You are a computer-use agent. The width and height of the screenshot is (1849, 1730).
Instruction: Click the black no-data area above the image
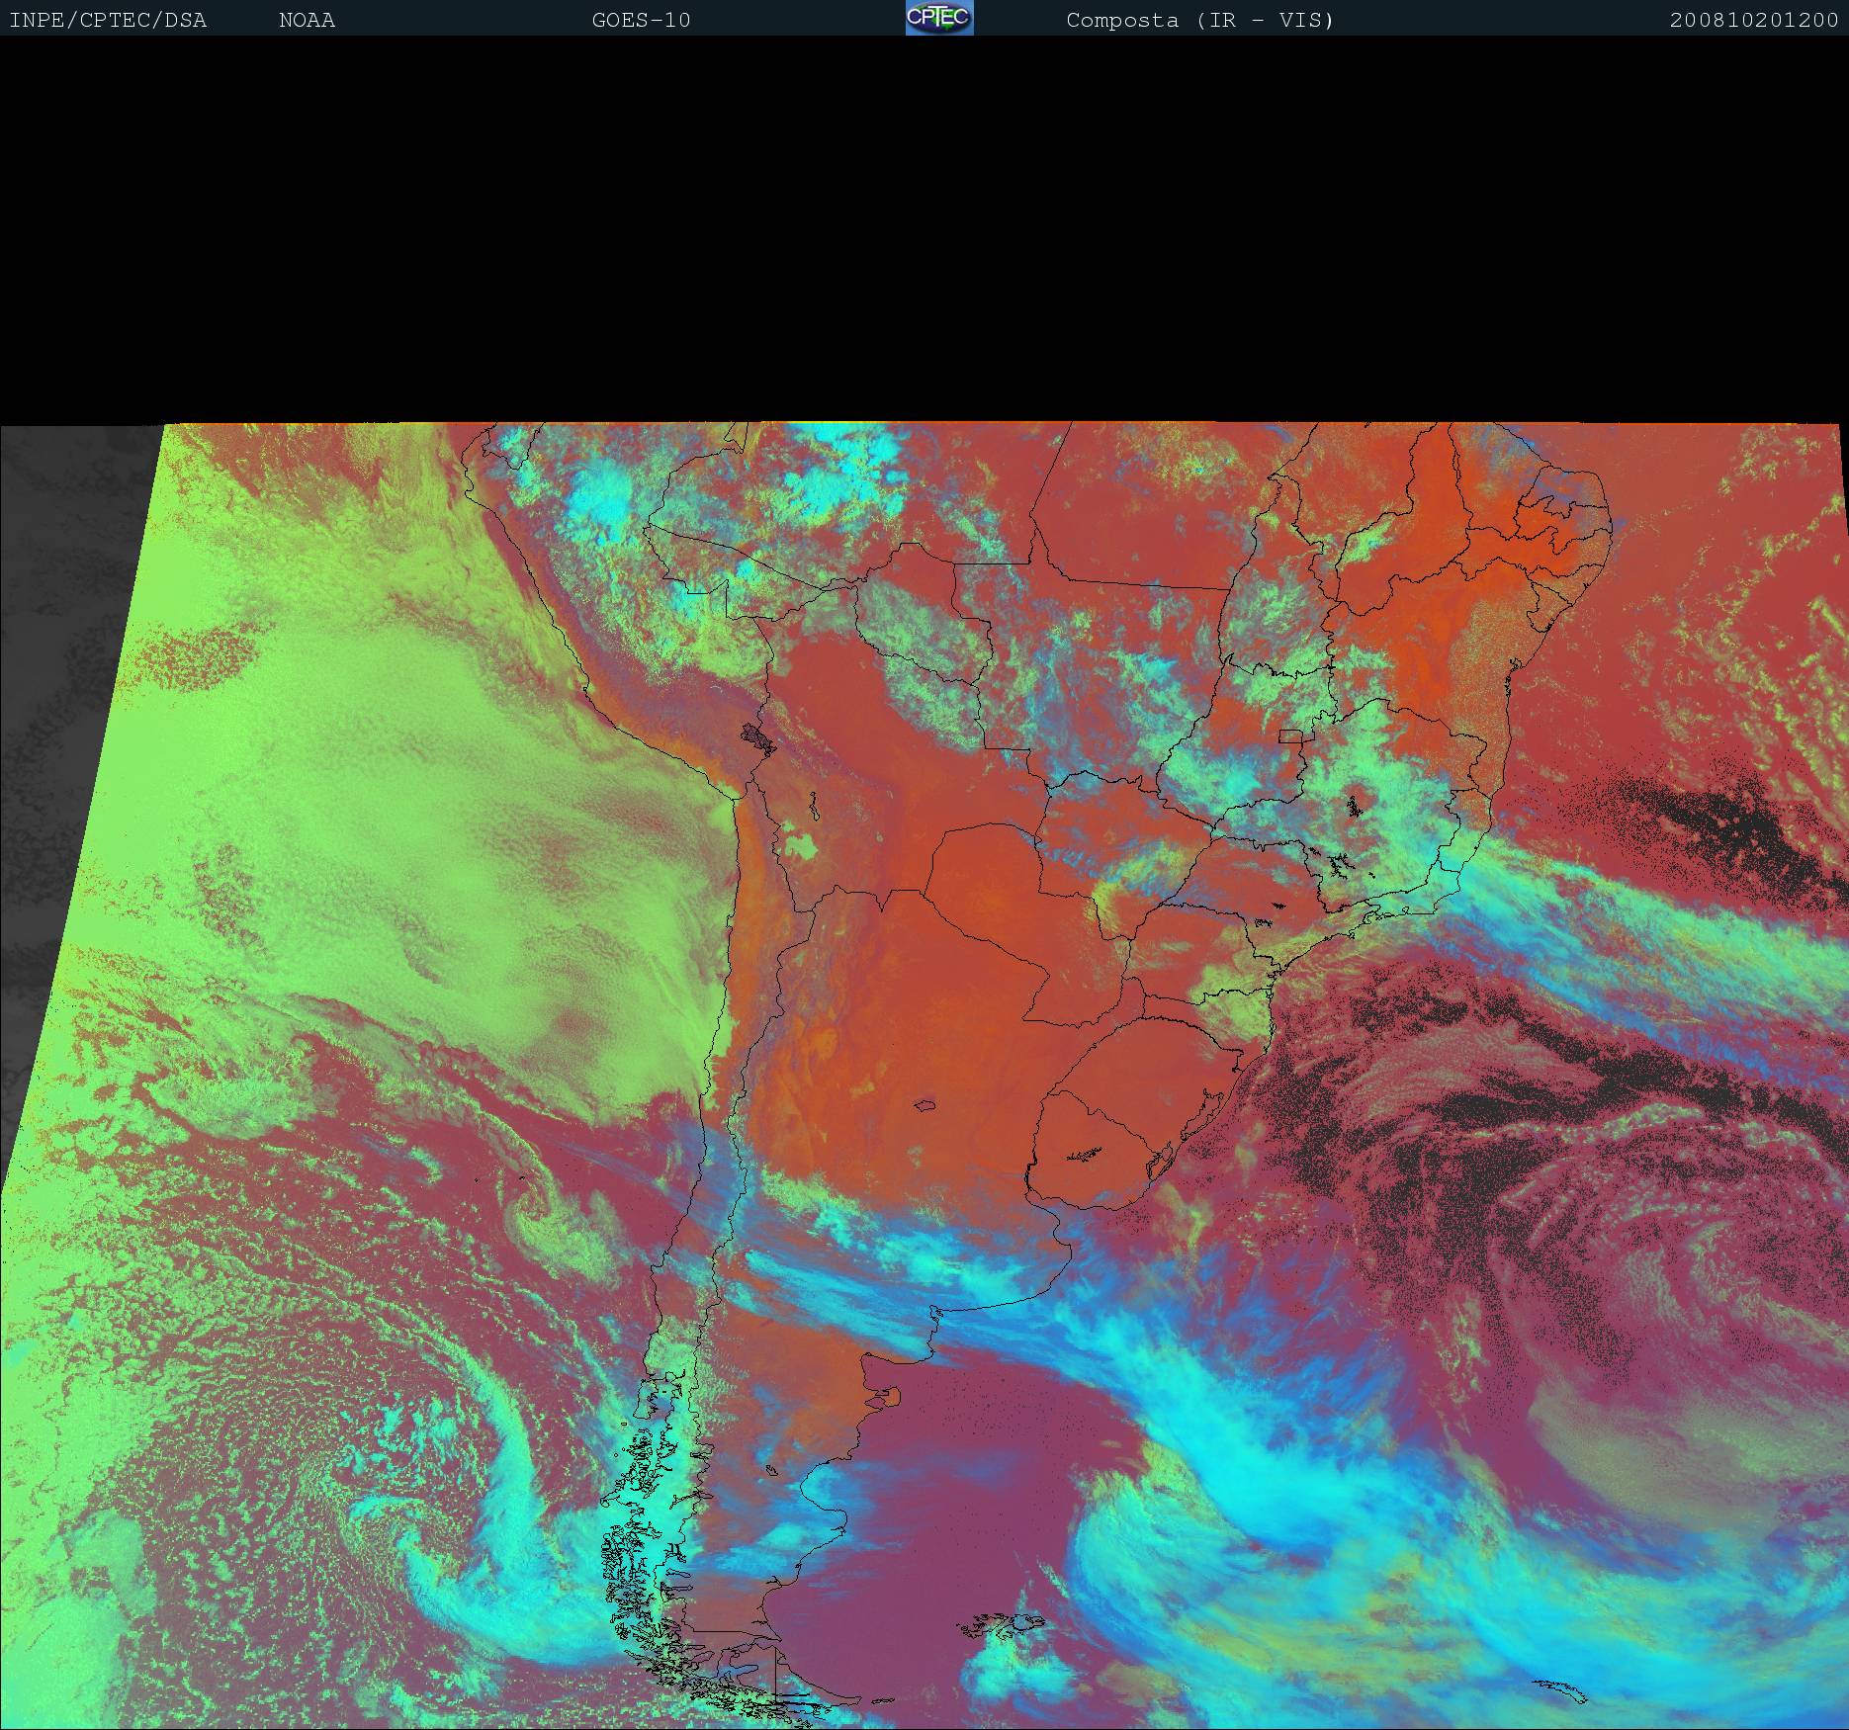click(x=924, y=227)
